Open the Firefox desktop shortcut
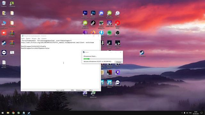The height and width of the screenshot is (115, 205). [x=93, y=32]
